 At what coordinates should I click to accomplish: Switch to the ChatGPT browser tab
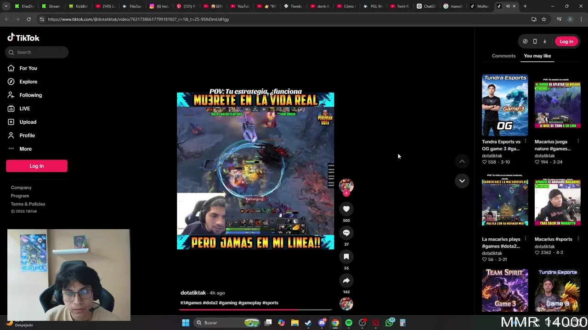pos(426,6)
